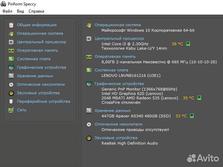Image resolution: width=223 pixels, height=167 pixels.
Task: Click the network card icon in sidebar
Action: click(11, 110)
